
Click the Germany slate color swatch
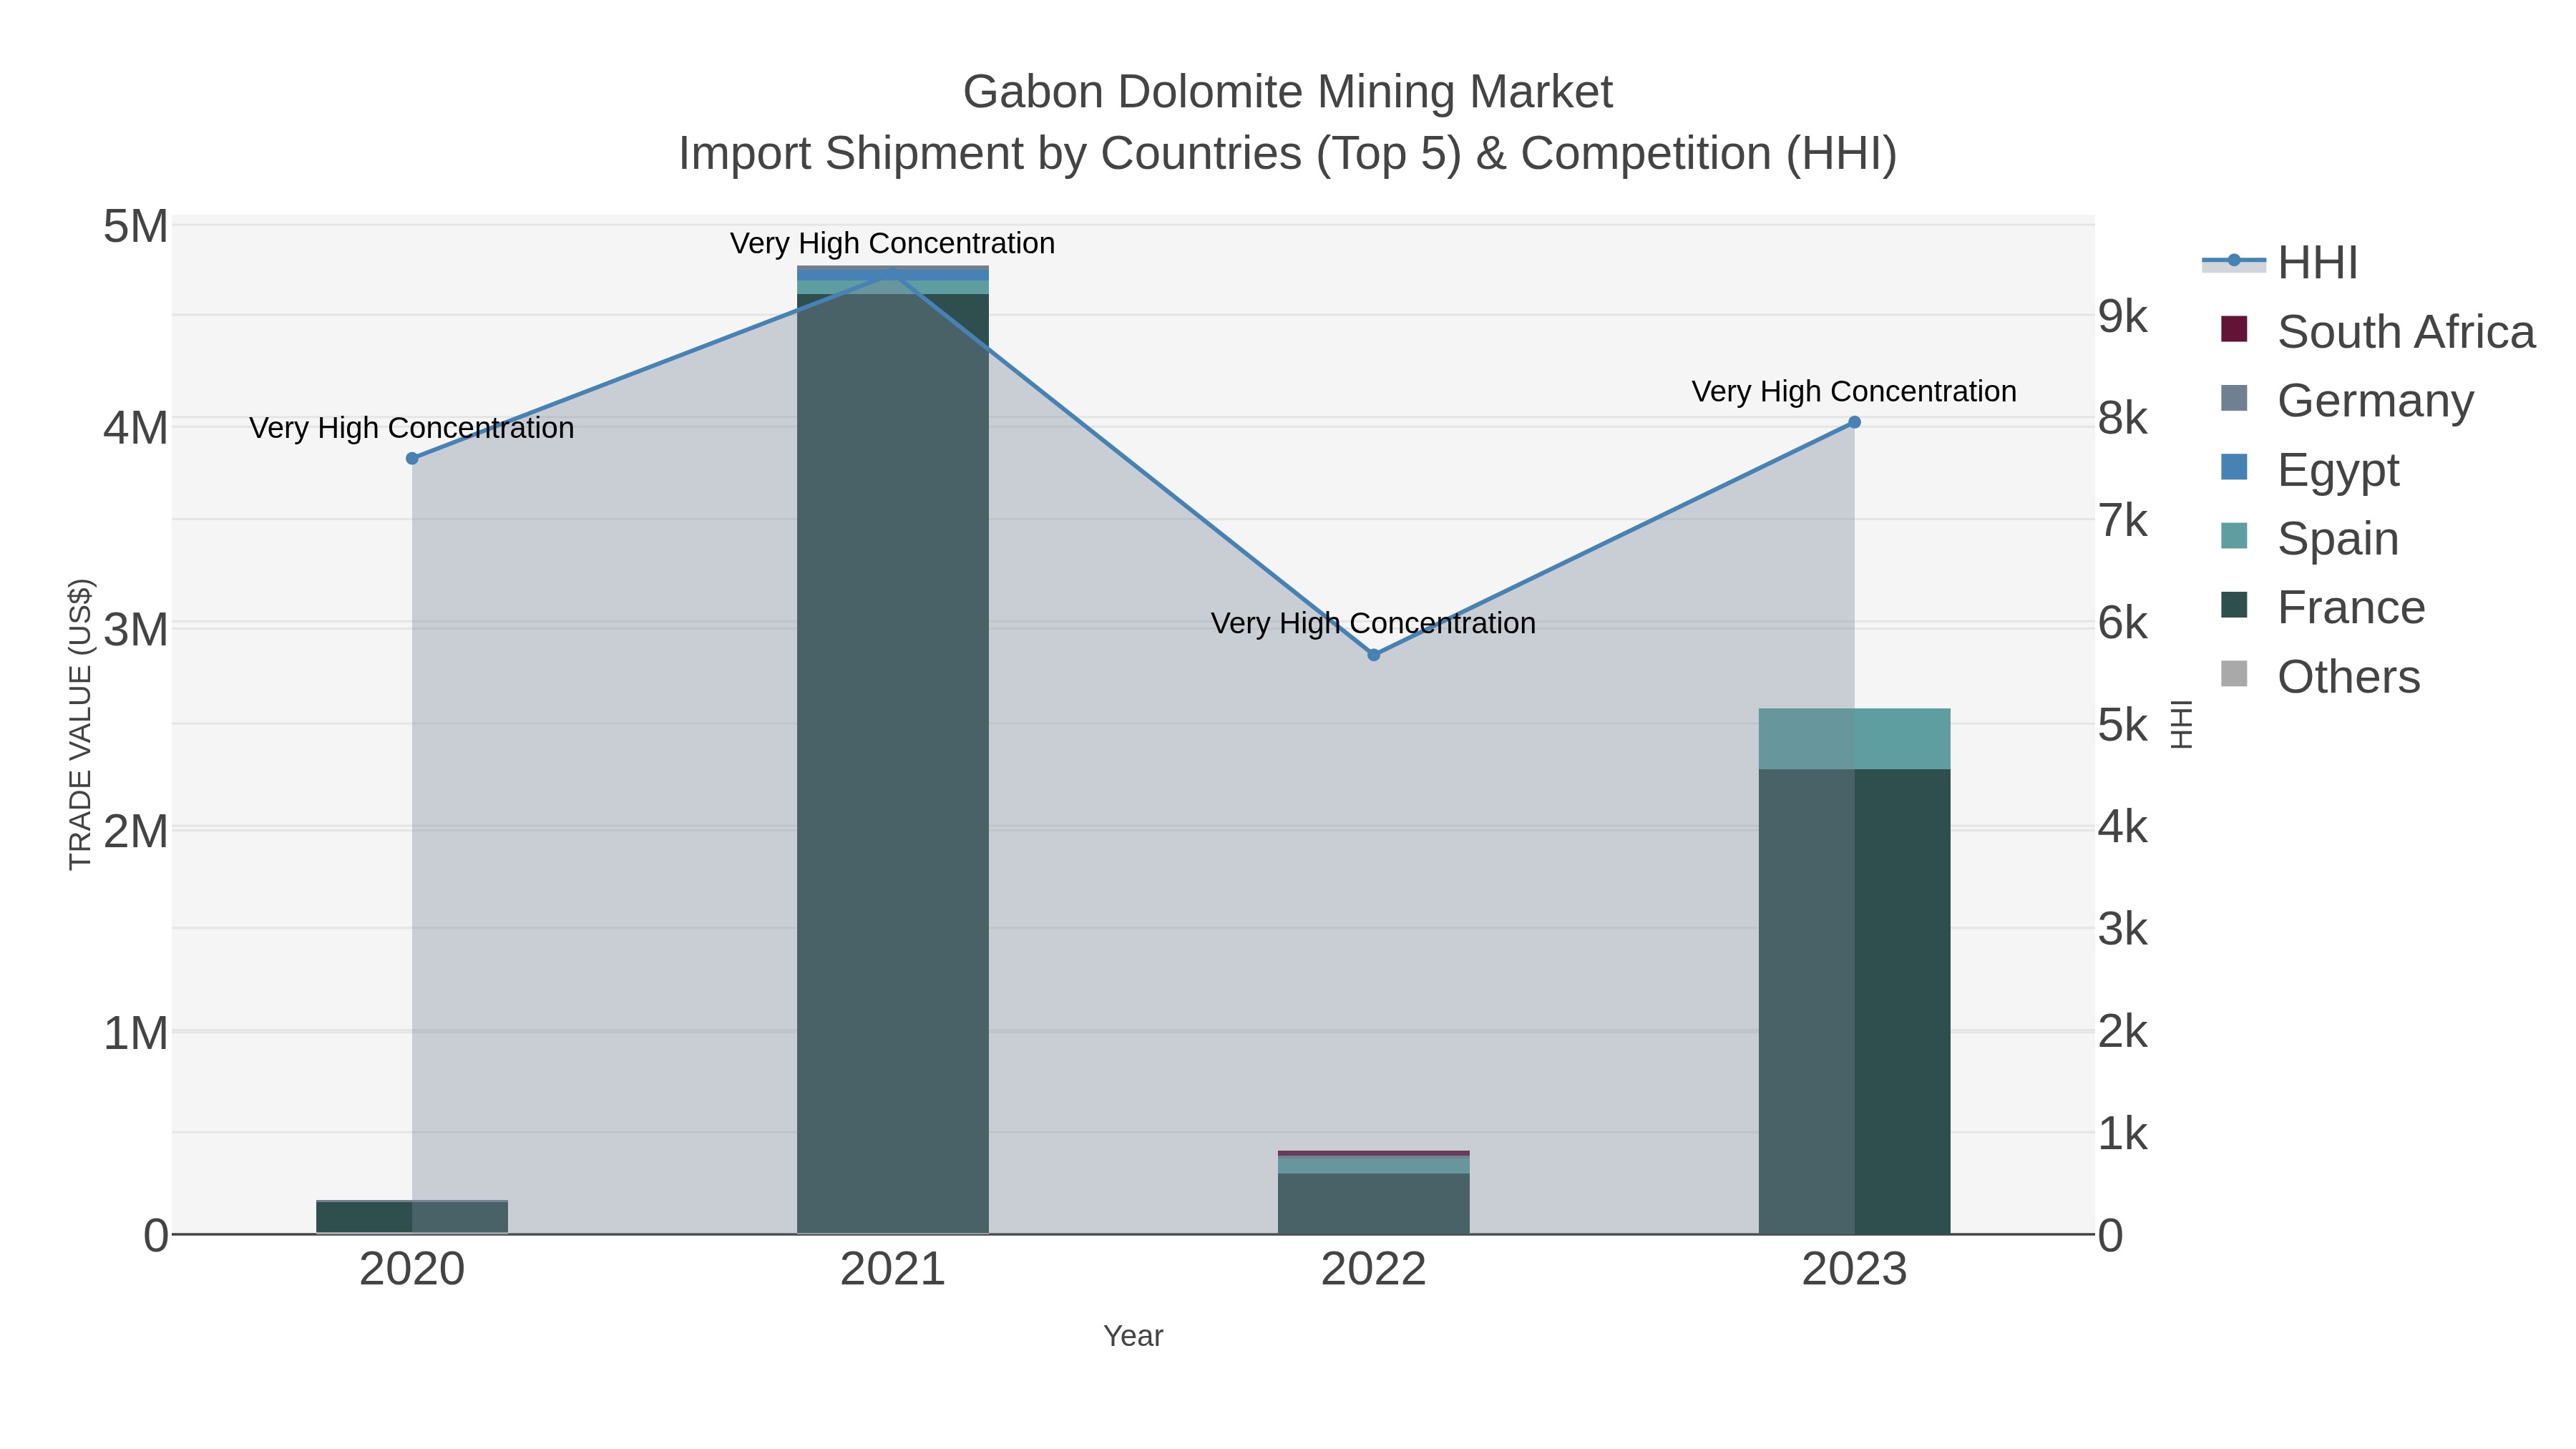2234,398
